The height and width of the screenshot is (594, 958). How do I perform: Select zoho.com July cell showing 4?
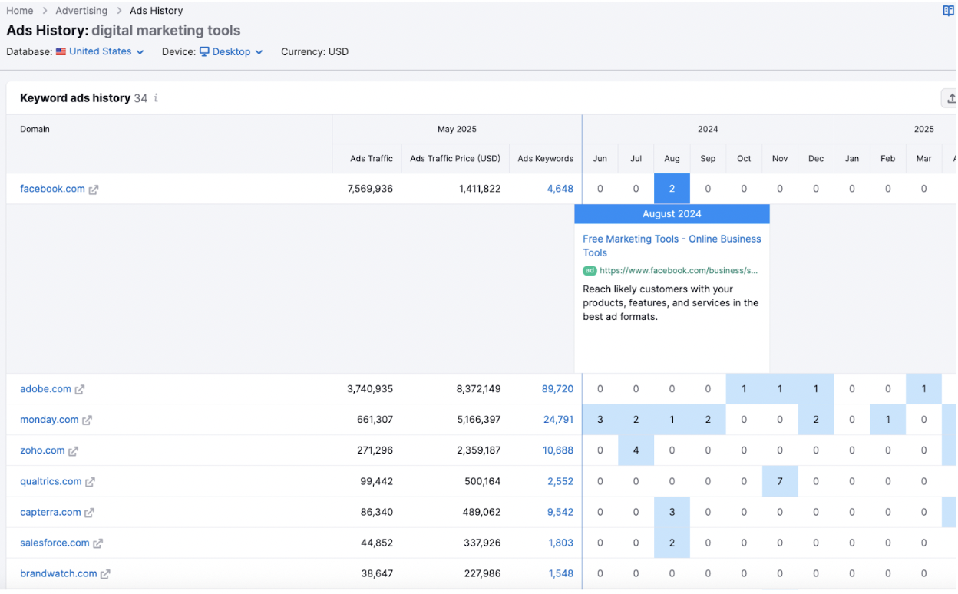[636, 450]
